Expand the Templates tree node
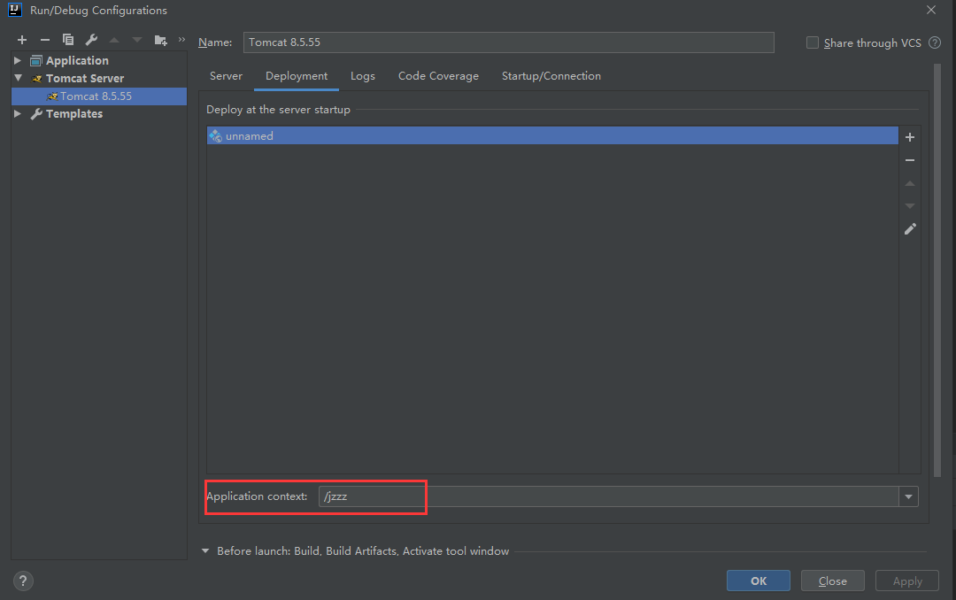The width and height of the screenshot is (956, 600). tap(18, 113)
